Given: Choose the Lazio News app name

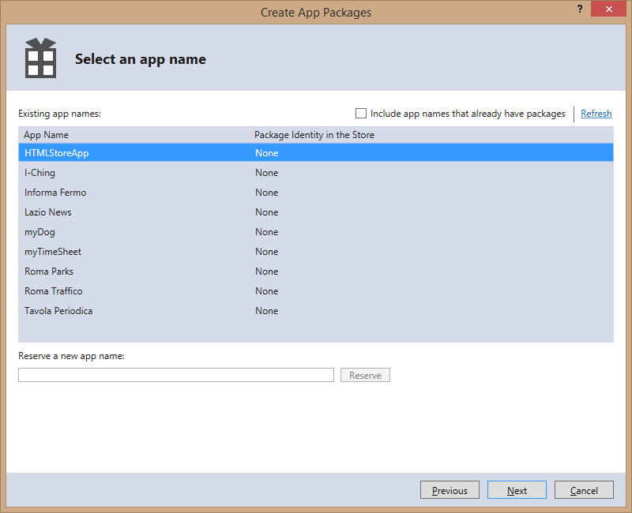Looking at the screenshot, I should pyautogui.click(x=48, y=212).
